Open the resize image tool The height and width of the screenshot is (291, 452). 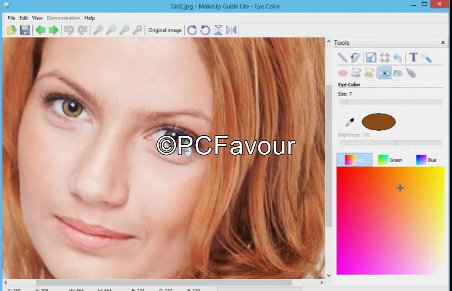(x=371, y=58)
